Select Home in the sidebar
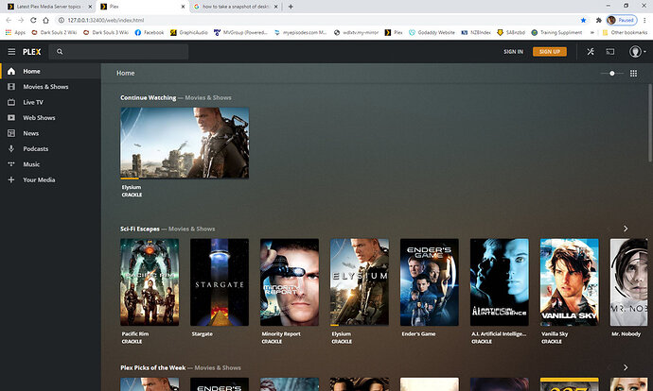The image size is (653, 391). (x=50, y=71)
